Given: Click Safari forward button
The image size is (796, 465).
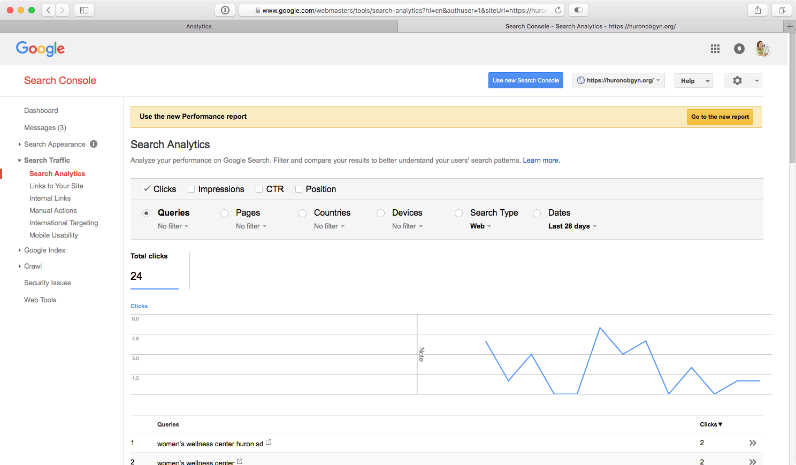Looking at the screenshot, I should click(63, 10).
